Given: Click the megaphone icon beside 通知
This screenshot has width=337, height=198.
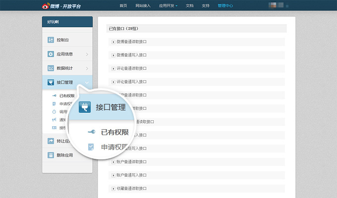Looking at the screenshot, I should [54, 120].
